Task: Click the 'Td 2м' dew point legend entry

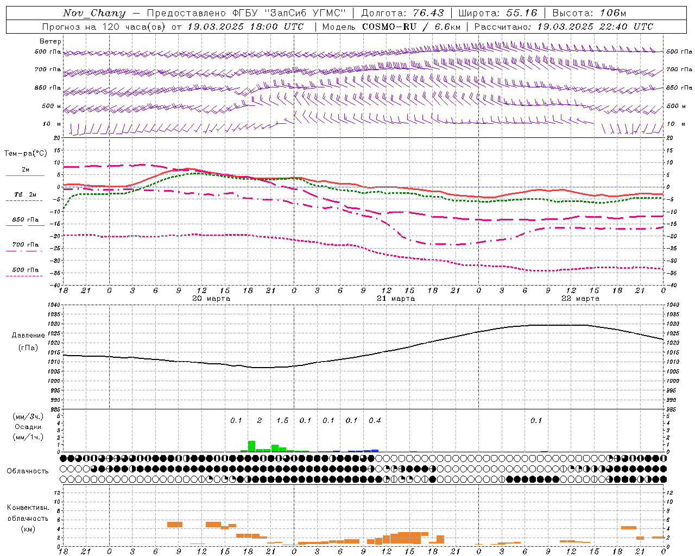Action: point(26,194)
